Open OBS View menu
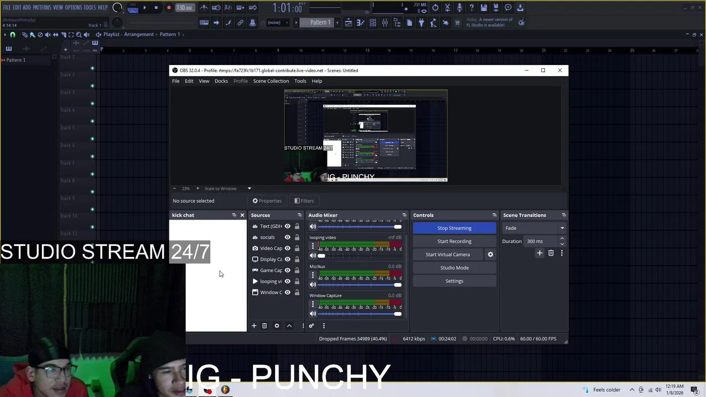 [204, 81]
